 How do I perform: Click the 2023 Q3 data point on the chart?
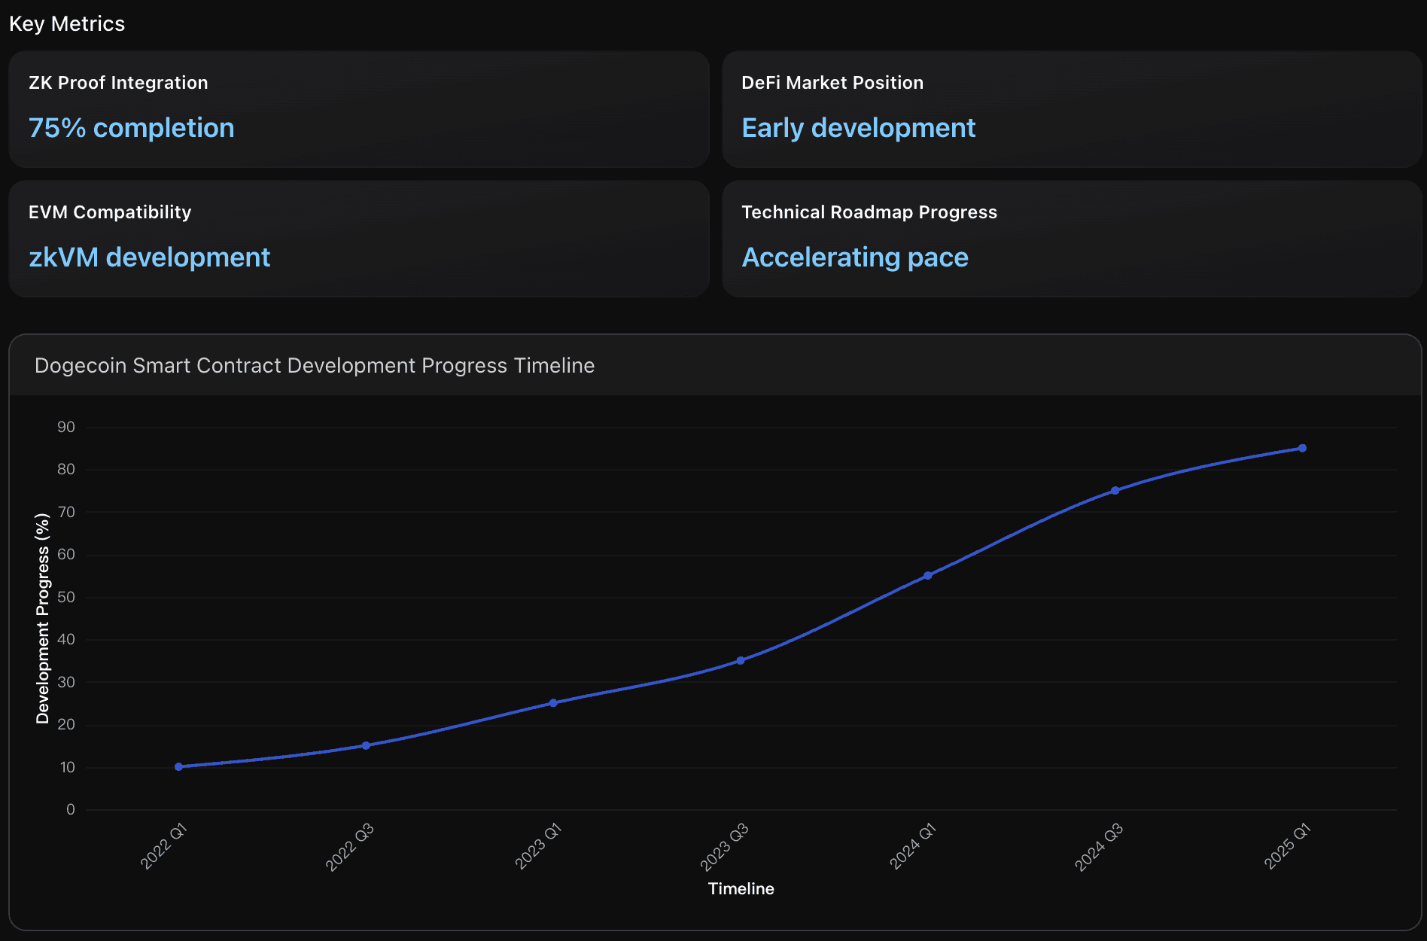click(741, 660)
